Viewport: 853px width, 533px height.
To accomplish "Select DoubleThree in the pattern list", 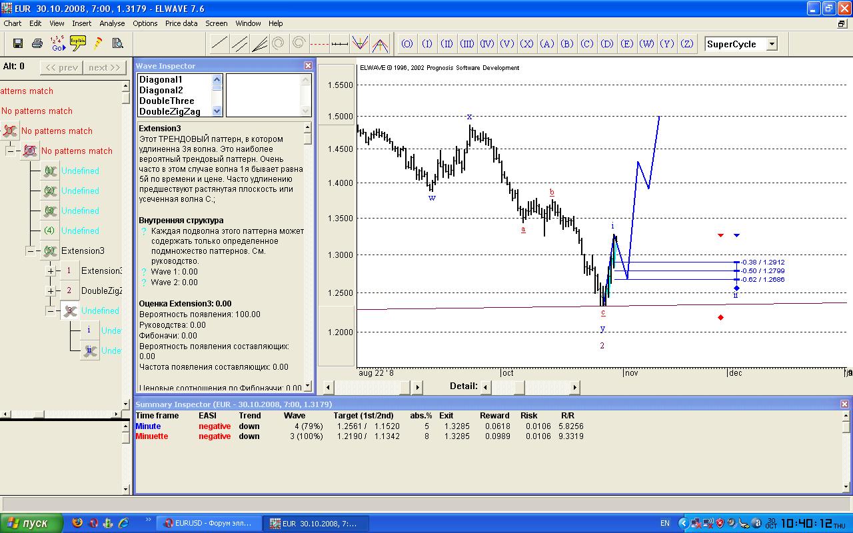I will pos(167,101).
